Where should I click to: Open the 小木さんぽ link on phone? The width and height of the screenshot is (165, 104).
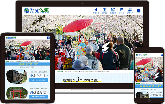[x=156, y=95]
